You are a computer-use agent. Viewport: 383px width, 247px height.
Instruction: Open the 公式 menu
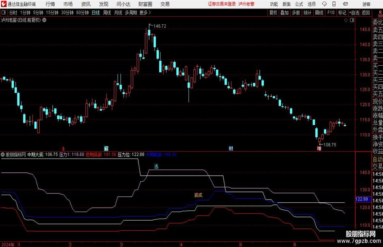tap(299, 4)
